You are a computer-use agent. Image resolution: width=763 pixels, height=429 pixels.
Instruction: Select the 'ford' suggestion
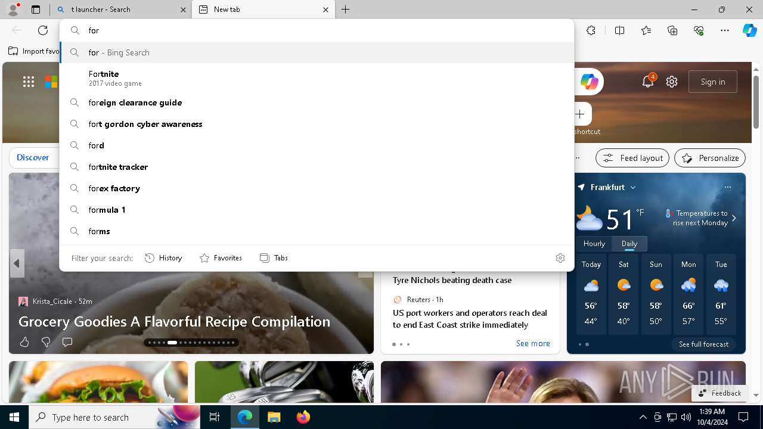(x=317, y=145)
